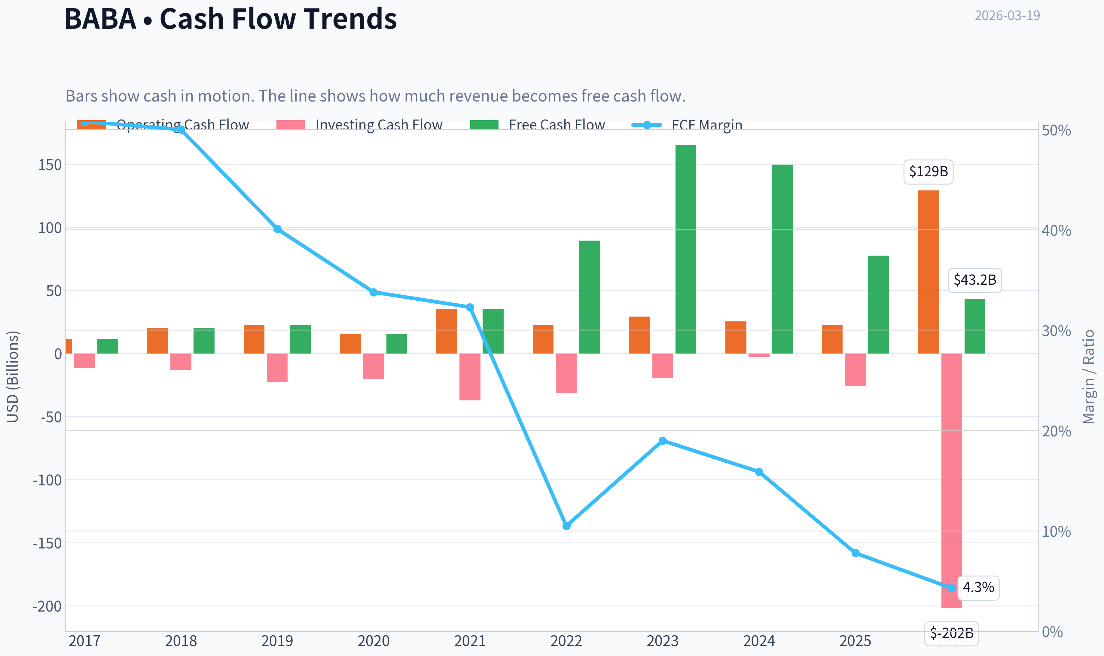1104x656 pixels.
Task: Click the green Free Cash Flow bar for 2025
Action: pos(879,305)
